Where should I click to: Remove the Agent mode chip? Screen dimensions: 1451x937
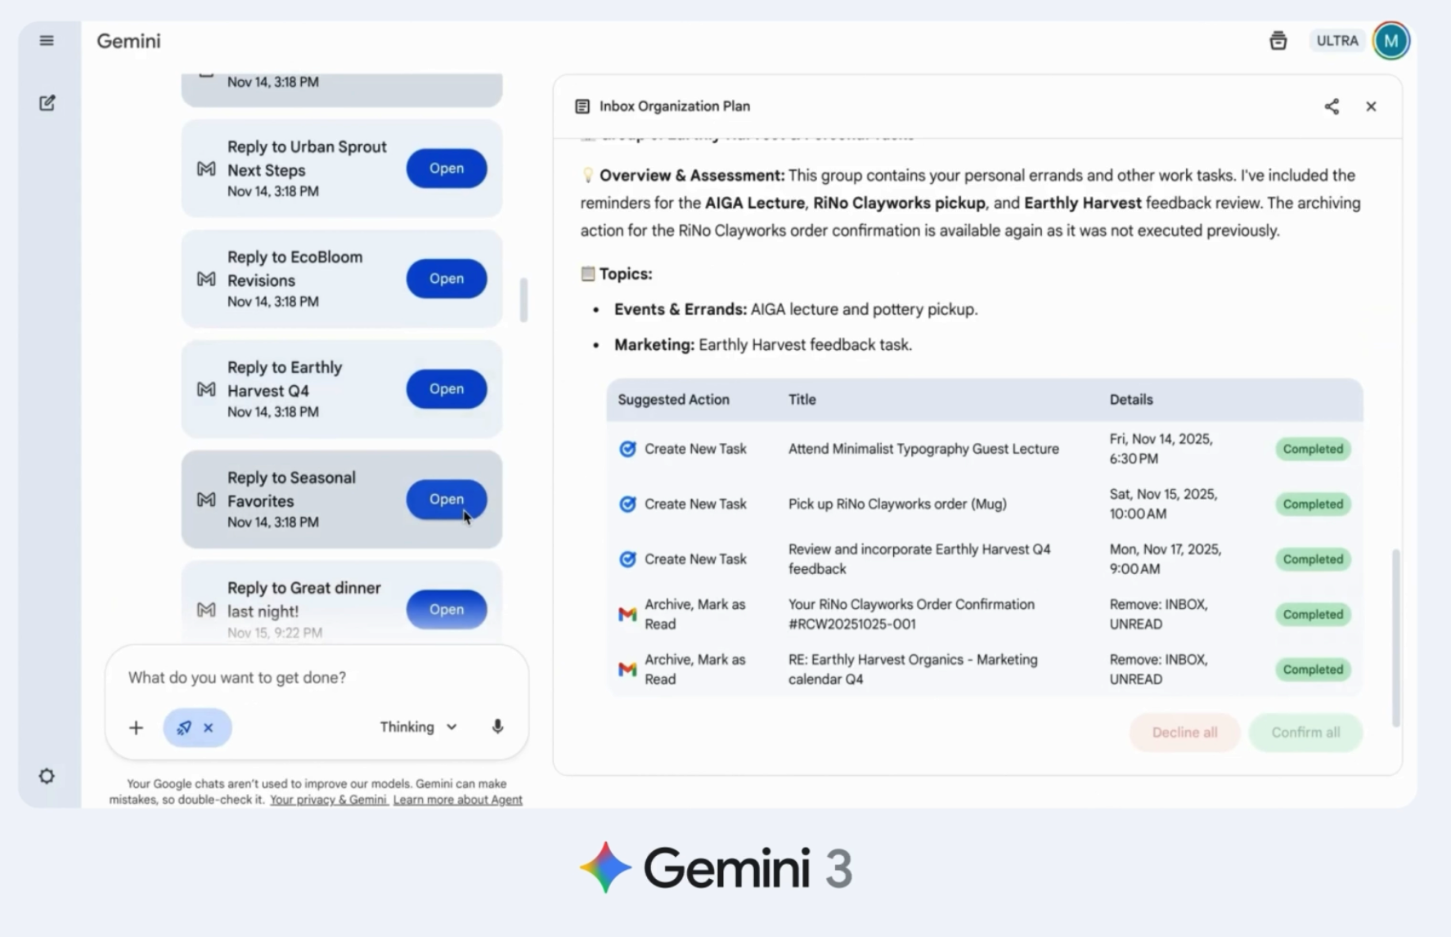[x=209, y=728]
